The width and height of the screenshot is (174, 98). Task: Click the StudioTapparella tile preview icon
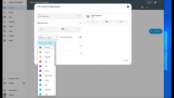coord(88,16)
